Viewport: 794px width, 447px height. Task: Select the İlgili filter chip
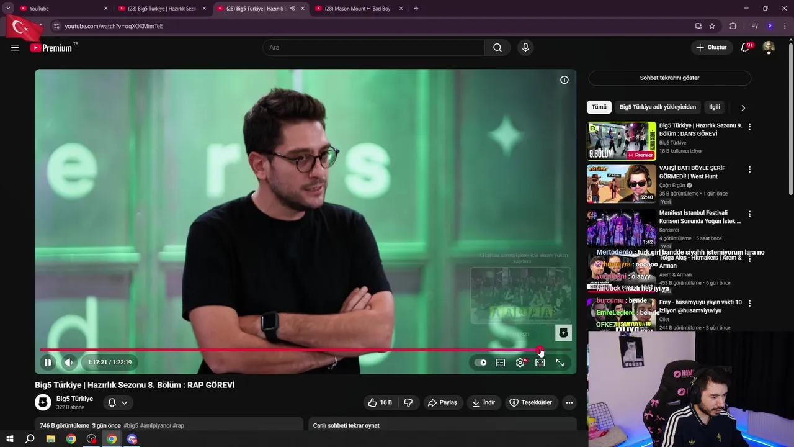pyautogui.click(x=715, y=107)
